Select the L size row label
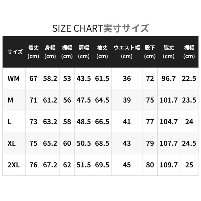 pos(10,121)
